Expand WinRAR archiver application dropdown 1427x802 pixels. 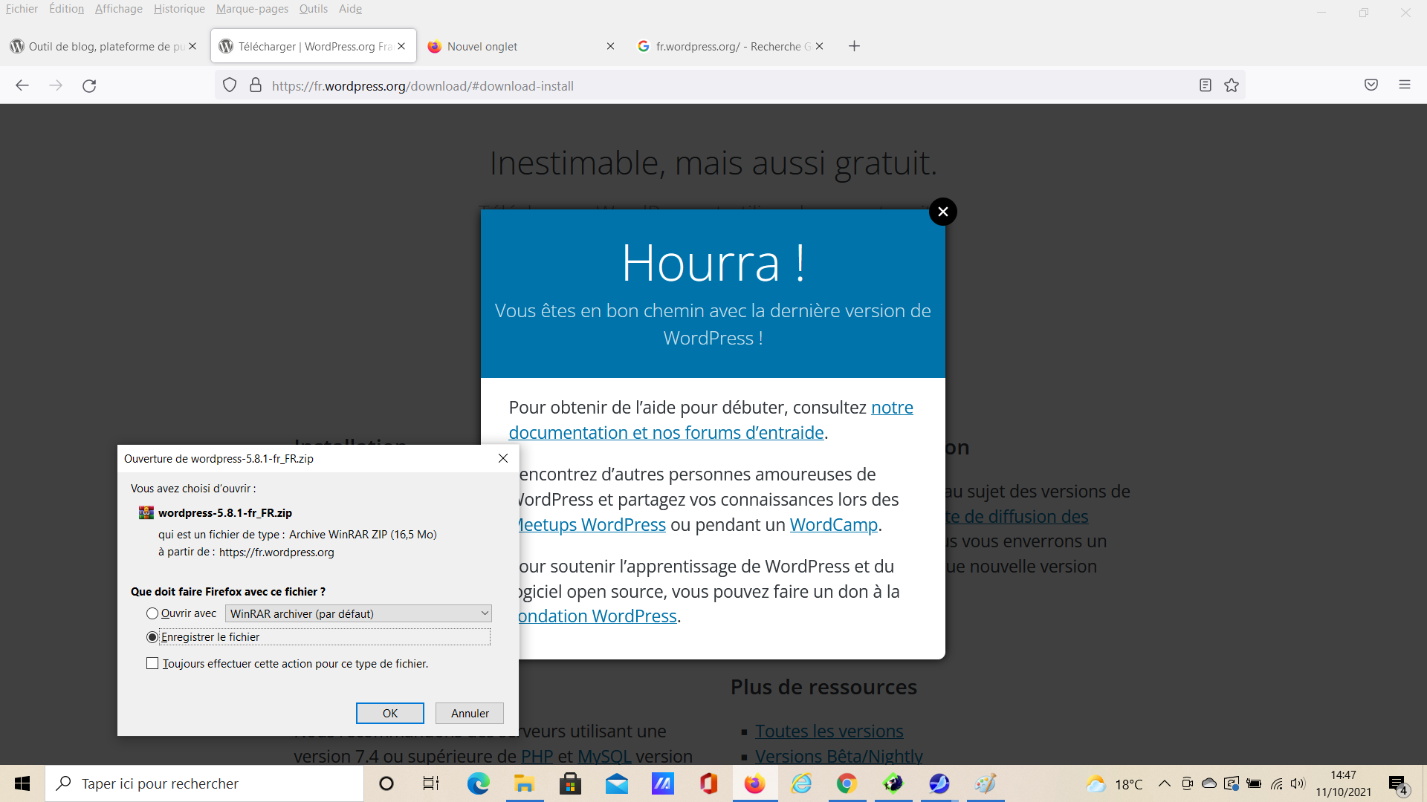click(x=358, y=613)
